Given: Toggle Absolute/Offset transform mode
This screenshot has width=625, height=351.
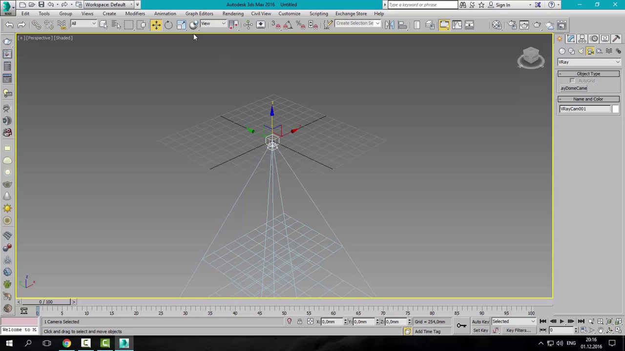Looking at the screenshot, I should pos(311,322).
